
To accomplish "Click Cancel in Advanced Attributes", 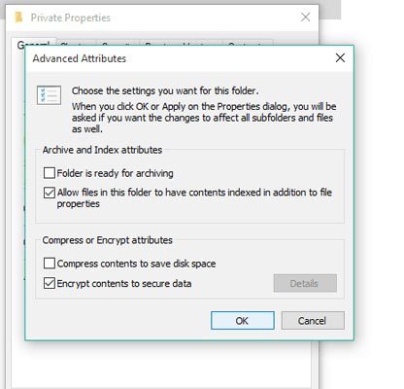I will (313, 321).
